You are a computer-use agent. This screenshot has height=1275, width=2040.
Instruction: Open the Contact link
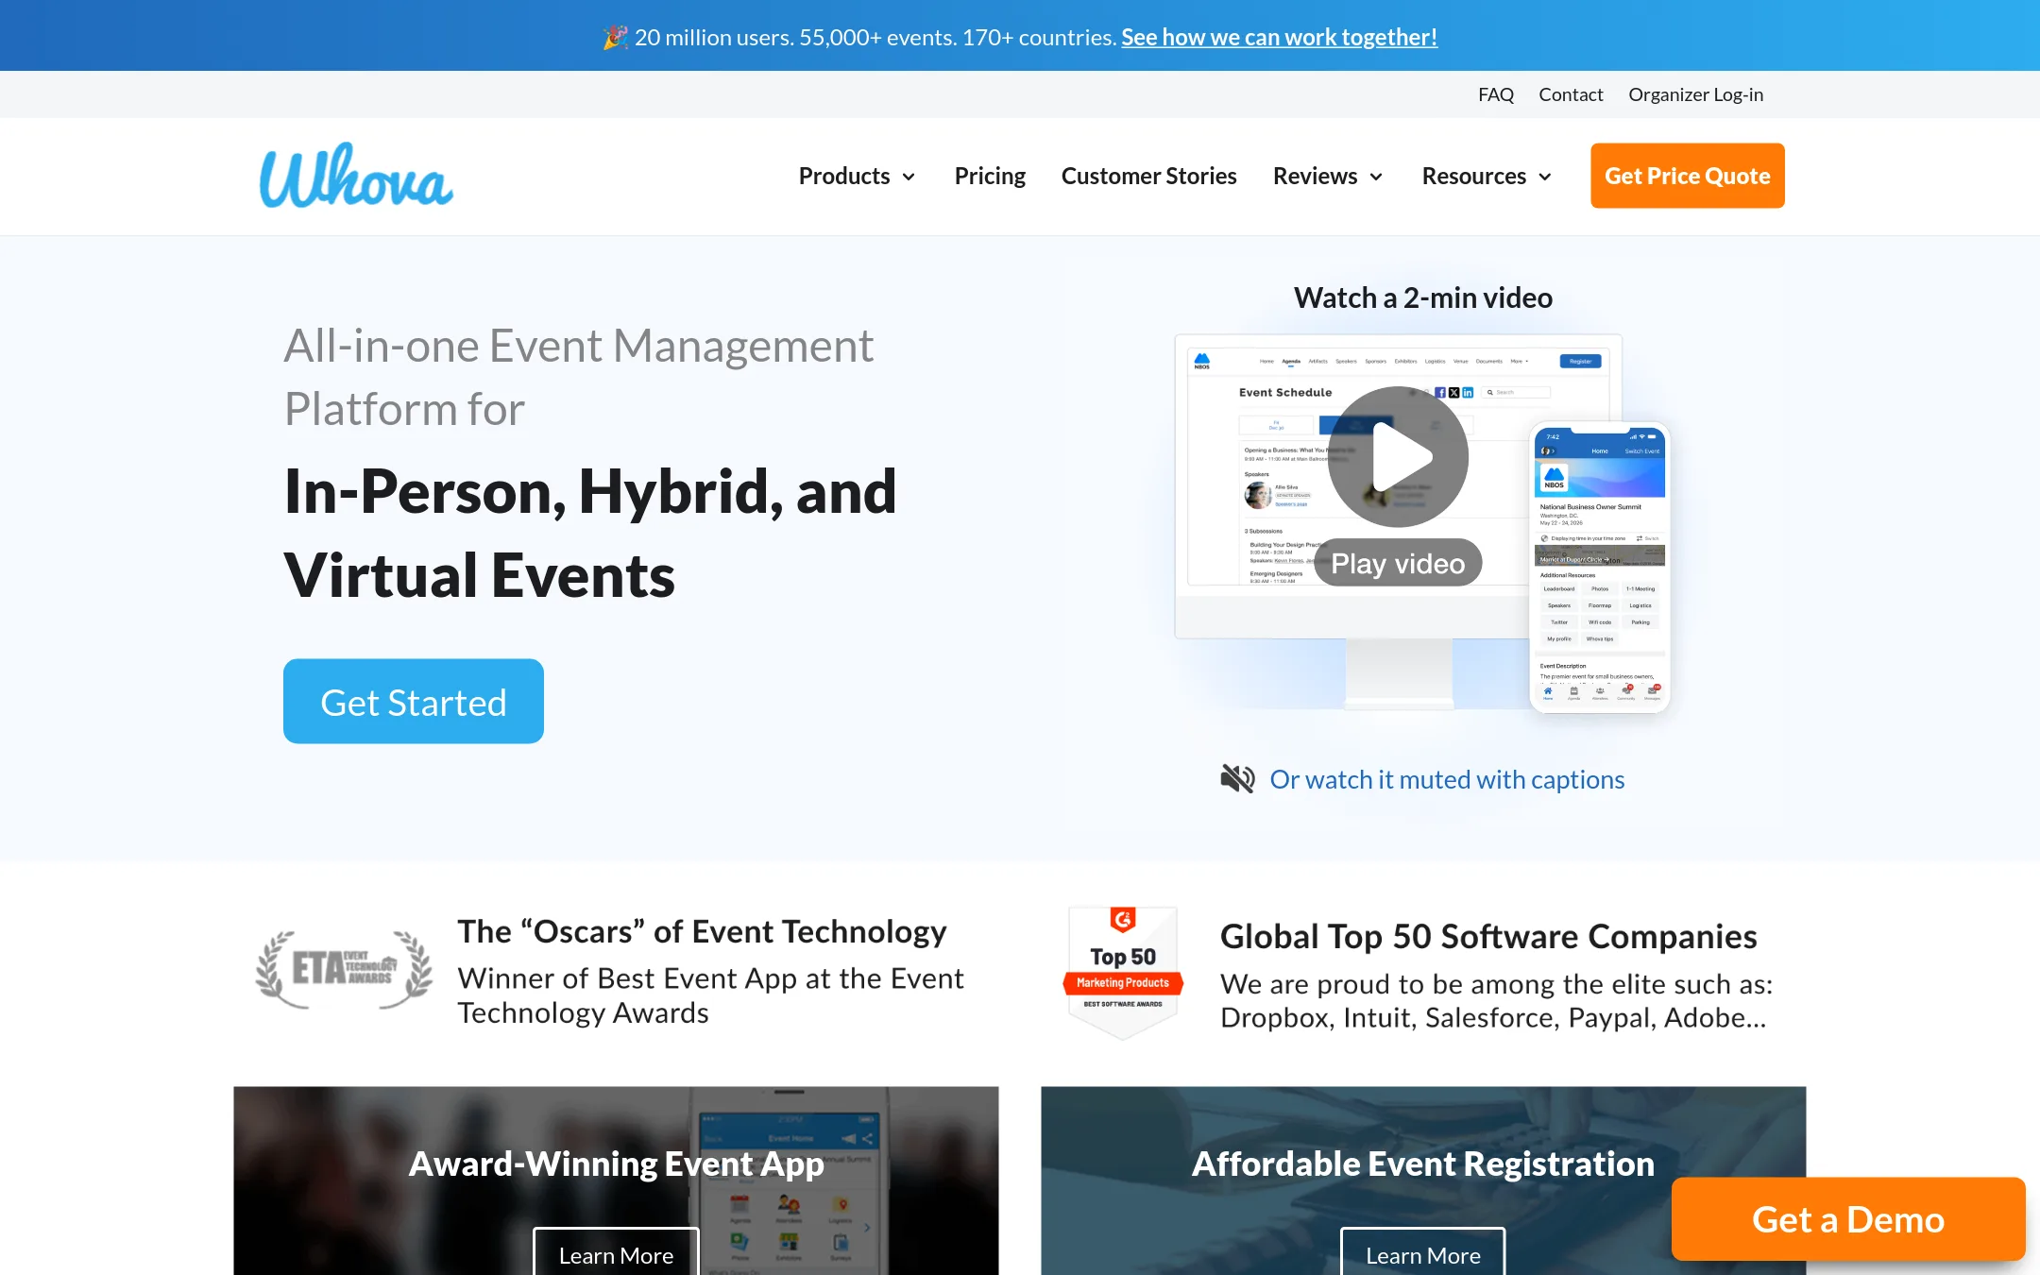[1571, 94]
